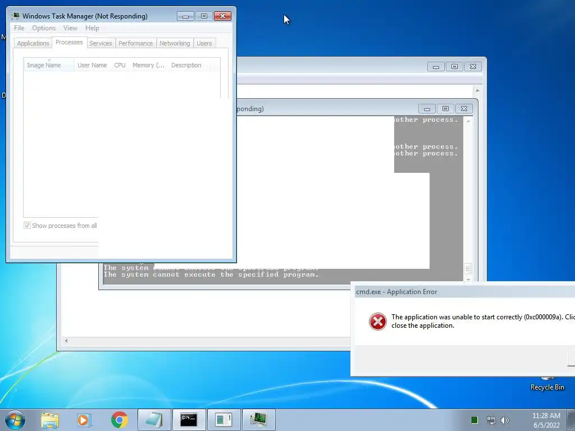Close the large background window
This screenshot has height=431, width=575.
click(473, 67)
